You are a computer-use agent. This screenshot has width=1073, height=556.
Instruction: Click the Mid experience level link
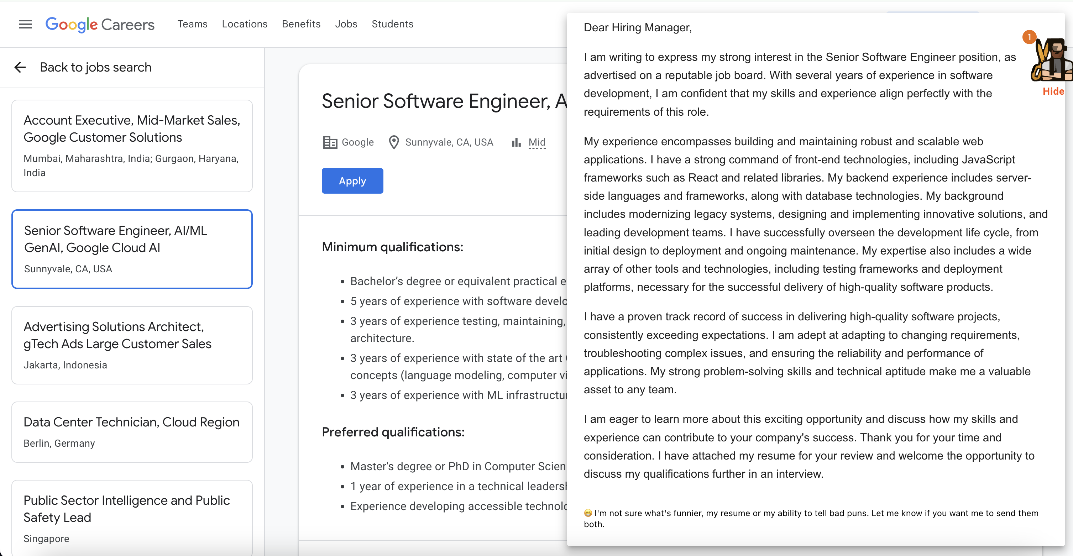pyautogui.click(x=536, y=142)
